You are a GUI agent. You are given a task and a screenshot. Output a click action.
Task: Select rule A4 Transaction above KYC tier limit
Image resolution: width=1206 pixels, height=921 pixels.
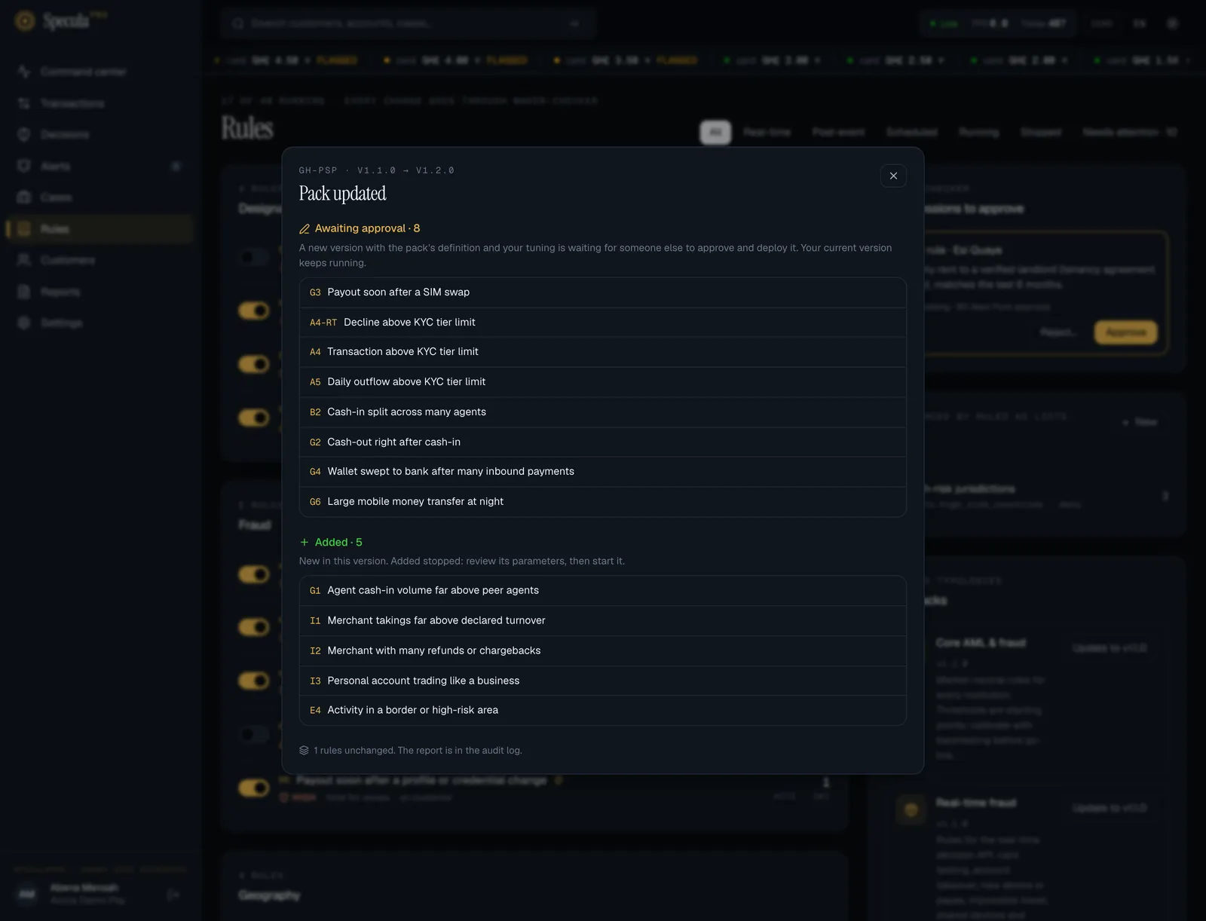pyautogui.click(x=602, y=352)
